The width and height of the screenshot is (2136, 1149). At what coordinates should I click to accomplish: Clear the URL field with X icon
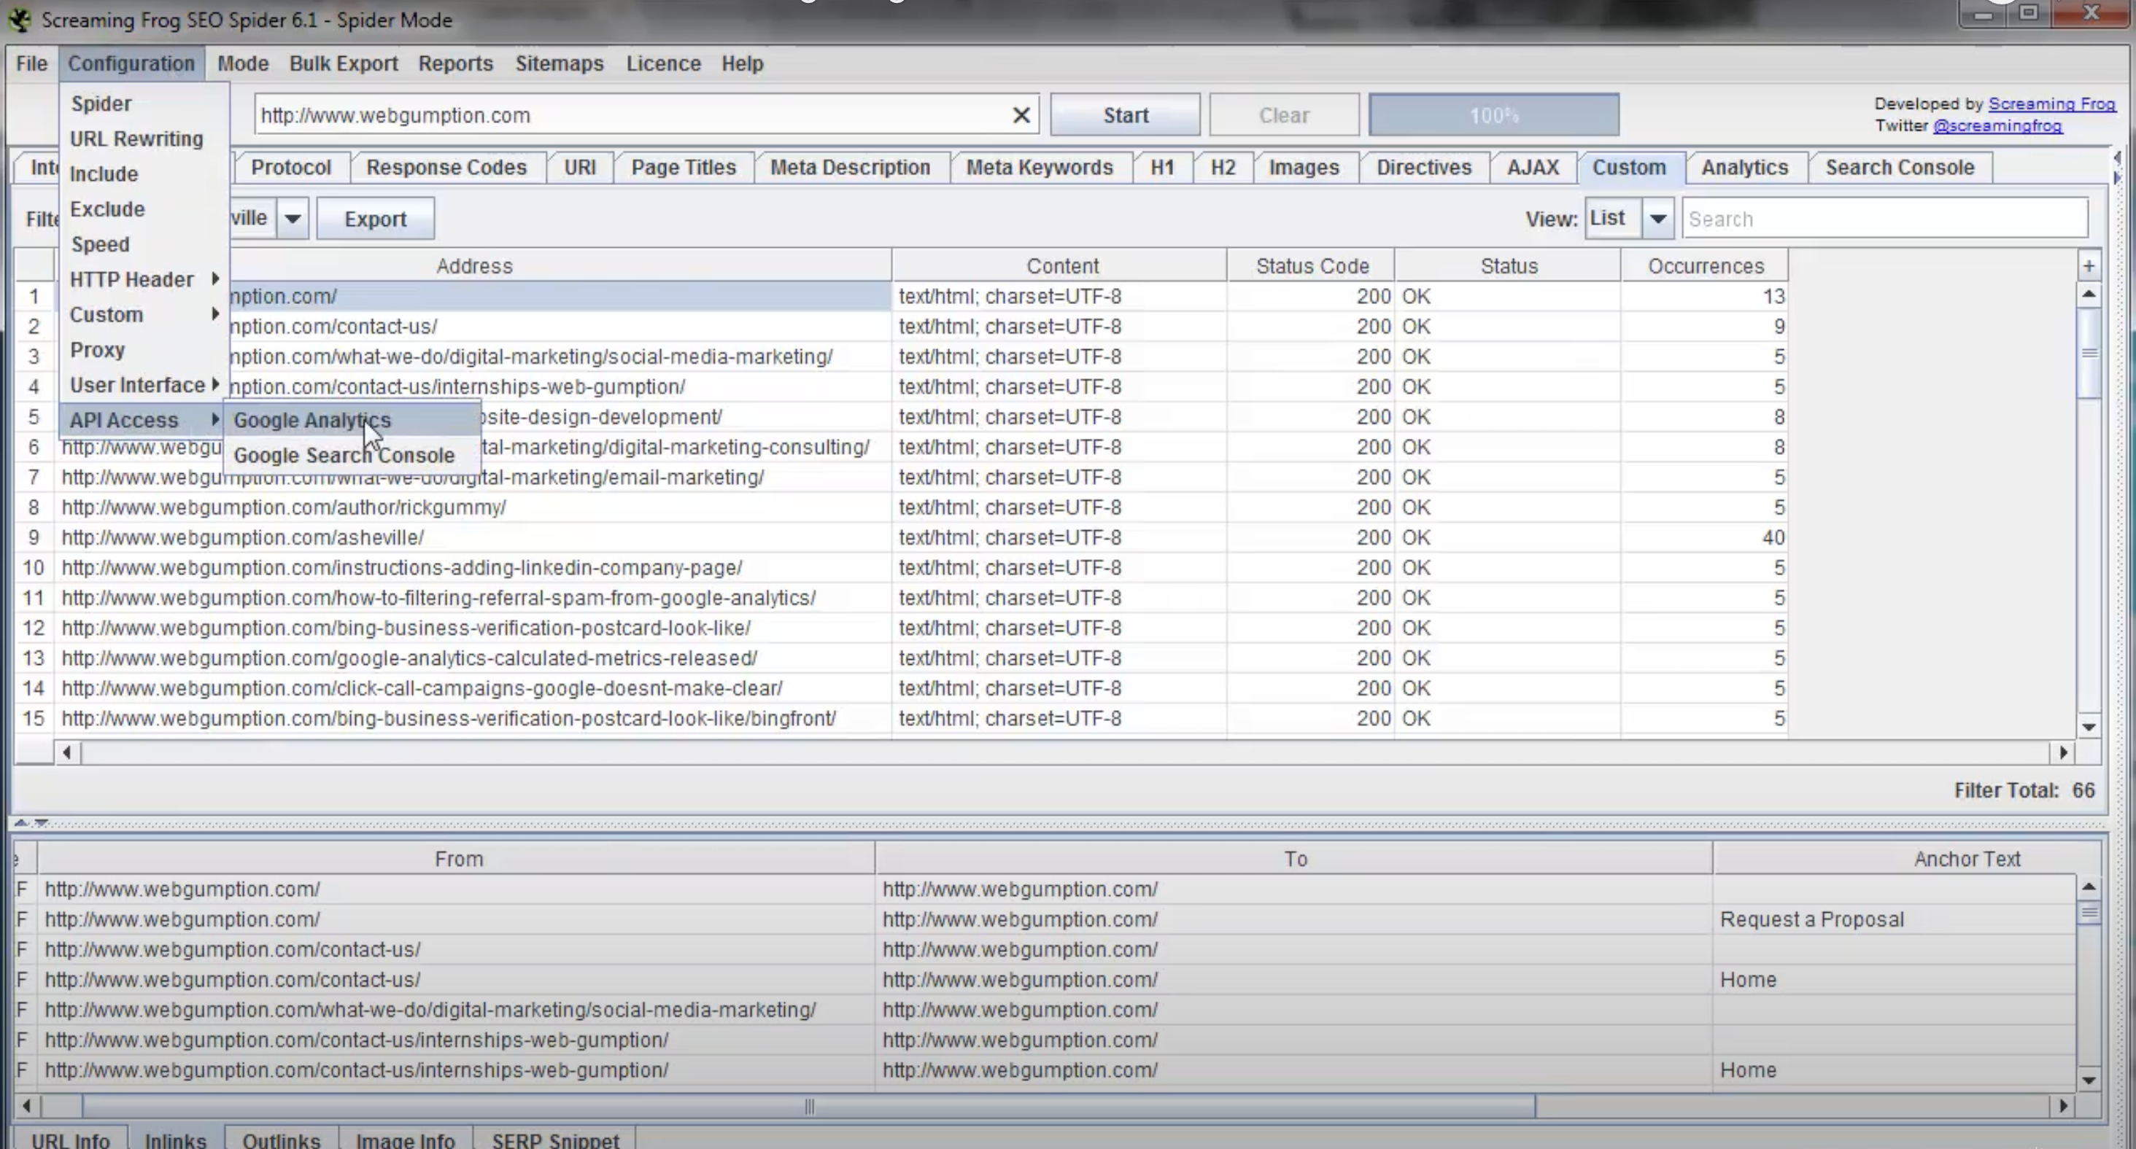(x=1021, y=115)
